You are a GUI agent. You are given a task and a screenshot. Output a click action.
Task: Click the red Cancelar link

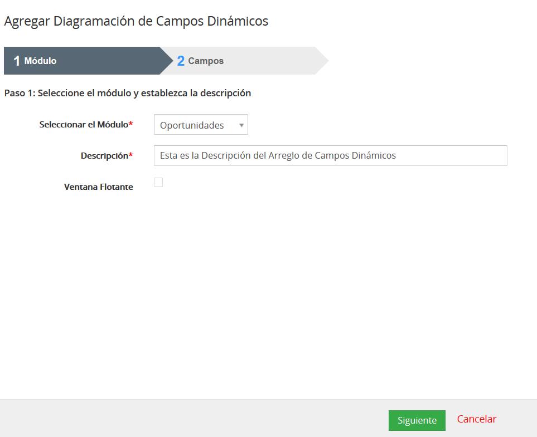tap(476, 419)
